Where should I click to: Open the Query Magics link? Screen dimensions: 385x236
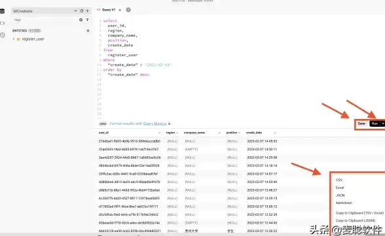[155, 124]
